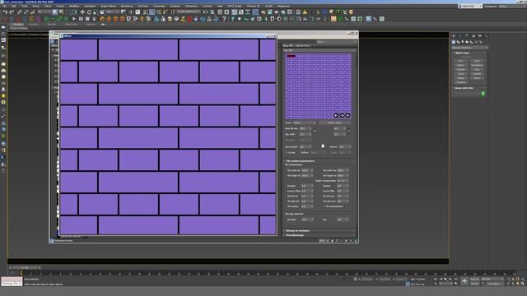
Task: Click the Plane primitive button
Action: (x=477, y=78)
